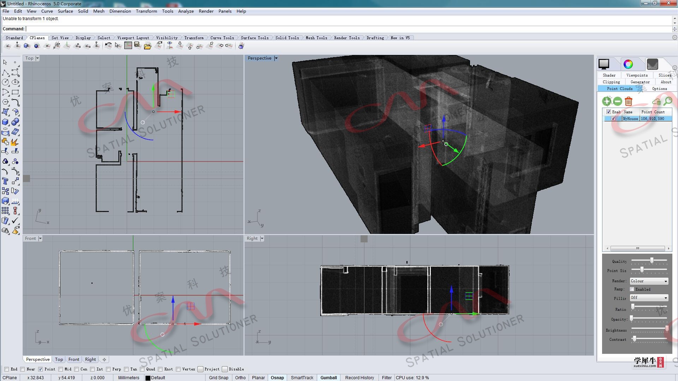Open the Surface menu

pos(65,11)
